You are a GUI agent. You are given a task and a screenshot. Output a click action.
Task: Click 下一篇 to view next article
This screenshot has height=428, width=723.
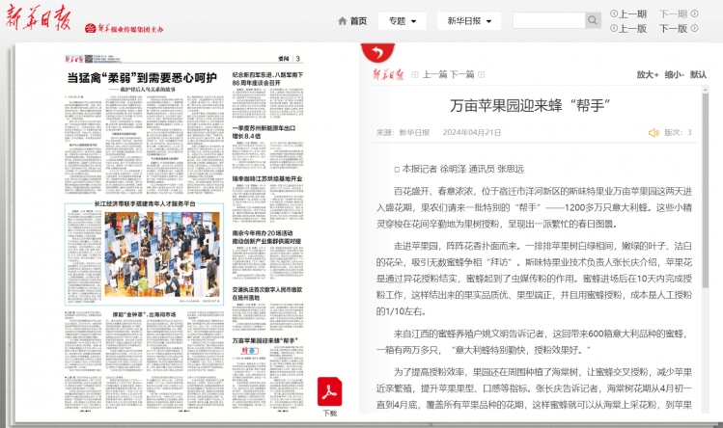pyautogui.click(x=459, y=74)
